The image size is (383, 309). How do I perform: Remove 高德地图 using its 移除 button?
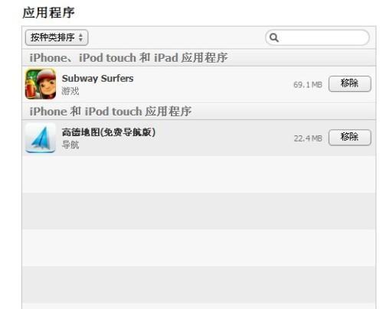coord(349,138)
